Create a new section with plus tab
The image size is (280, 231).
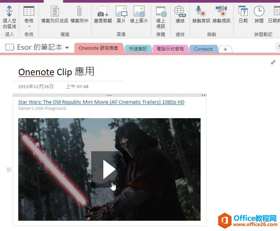pos(225,49)
